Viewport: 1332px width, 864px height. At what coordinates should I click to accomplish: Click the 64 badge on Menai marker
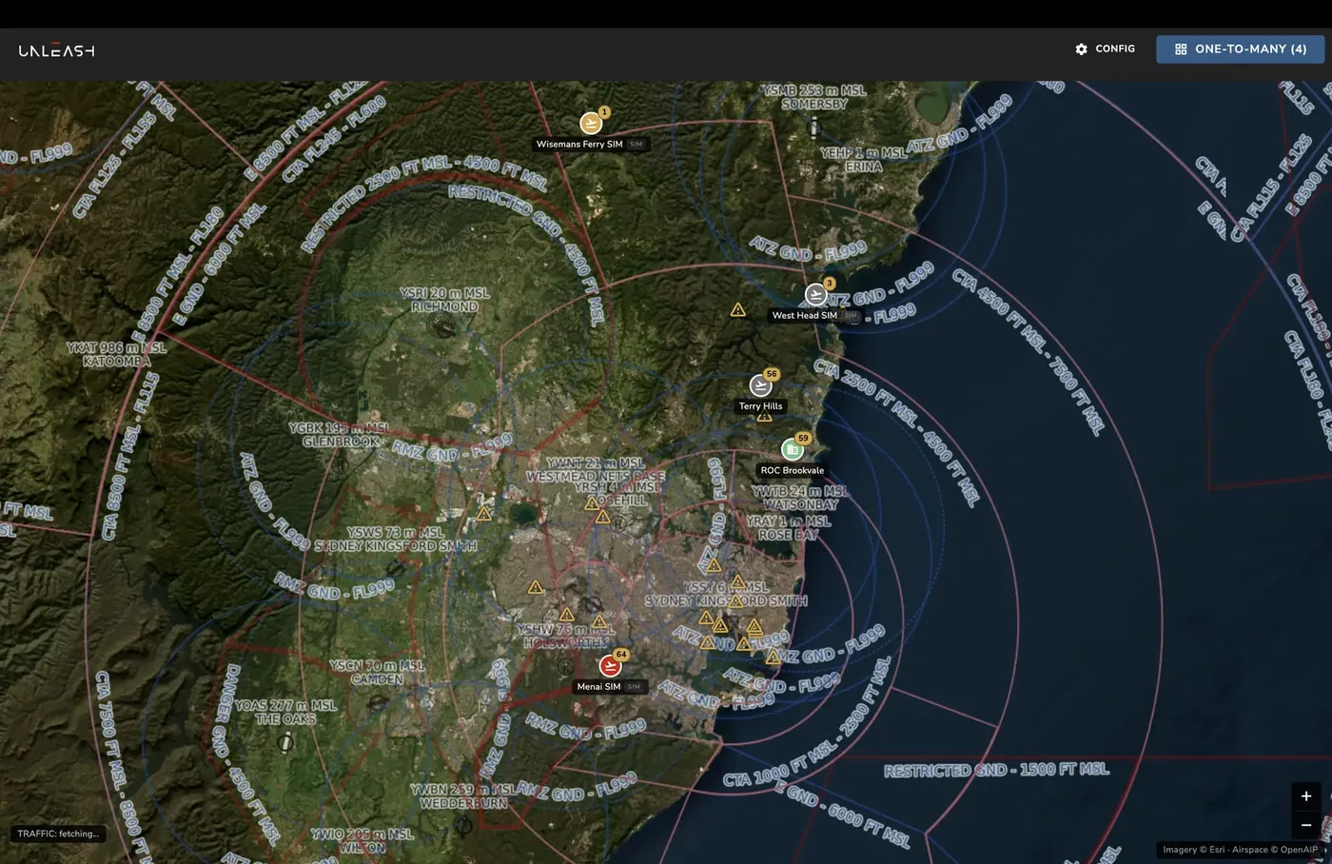click(621, 655)
